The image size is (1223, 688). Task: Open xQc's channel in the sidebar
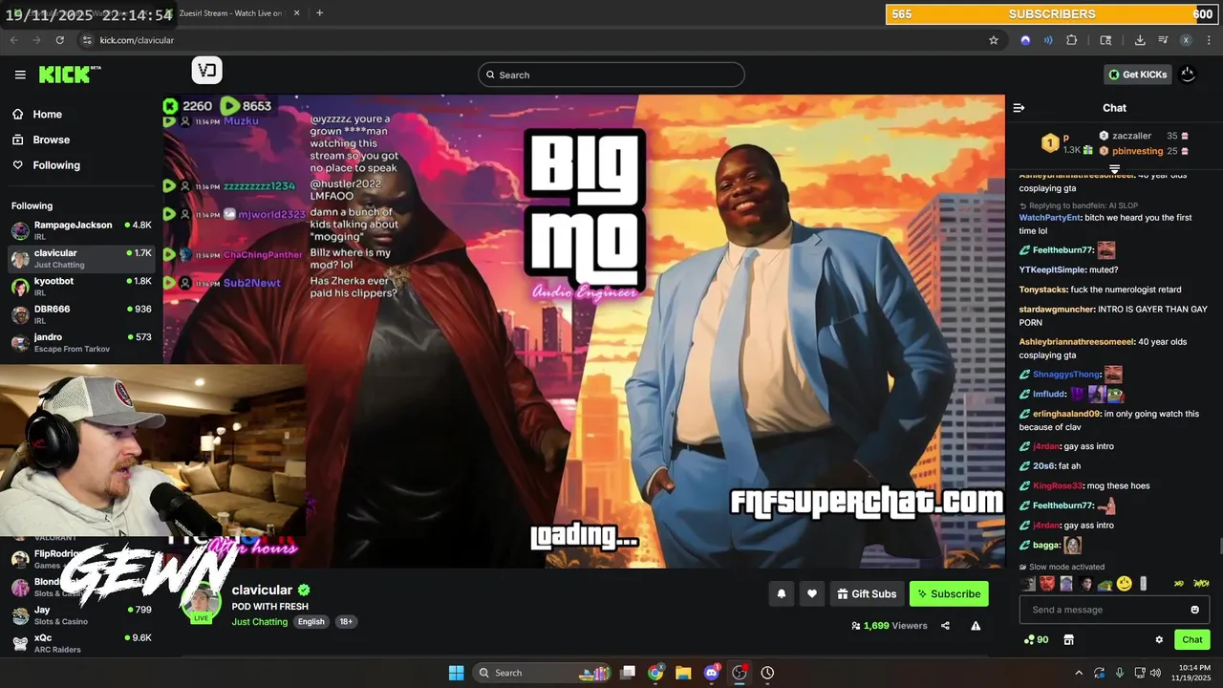tap(81, 643)
